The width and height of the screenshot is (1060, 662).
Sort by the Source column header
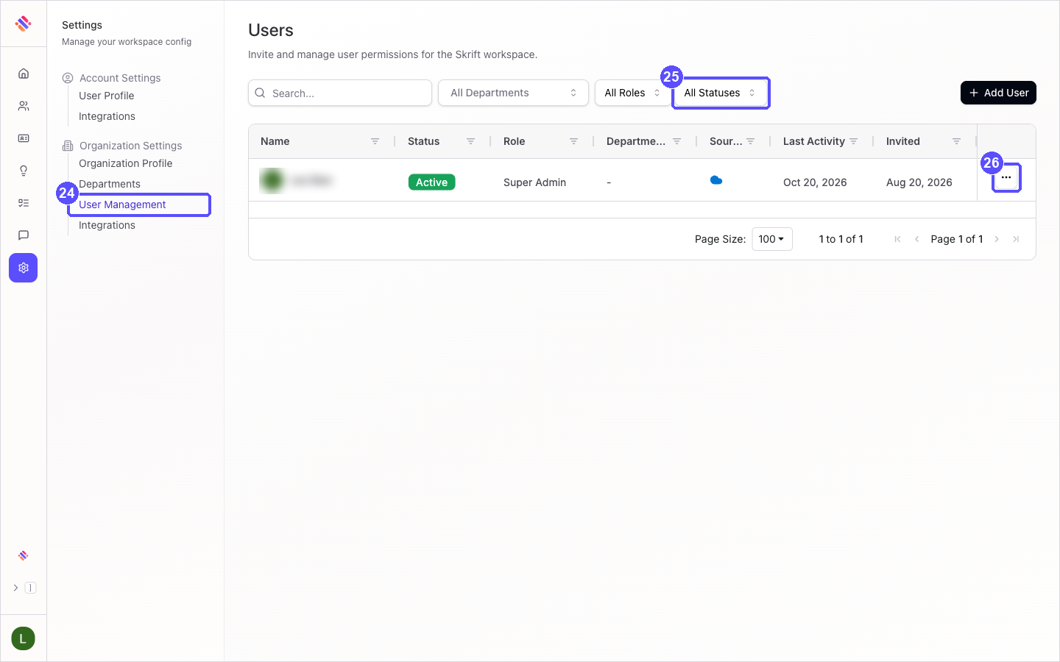click(726, 141)
